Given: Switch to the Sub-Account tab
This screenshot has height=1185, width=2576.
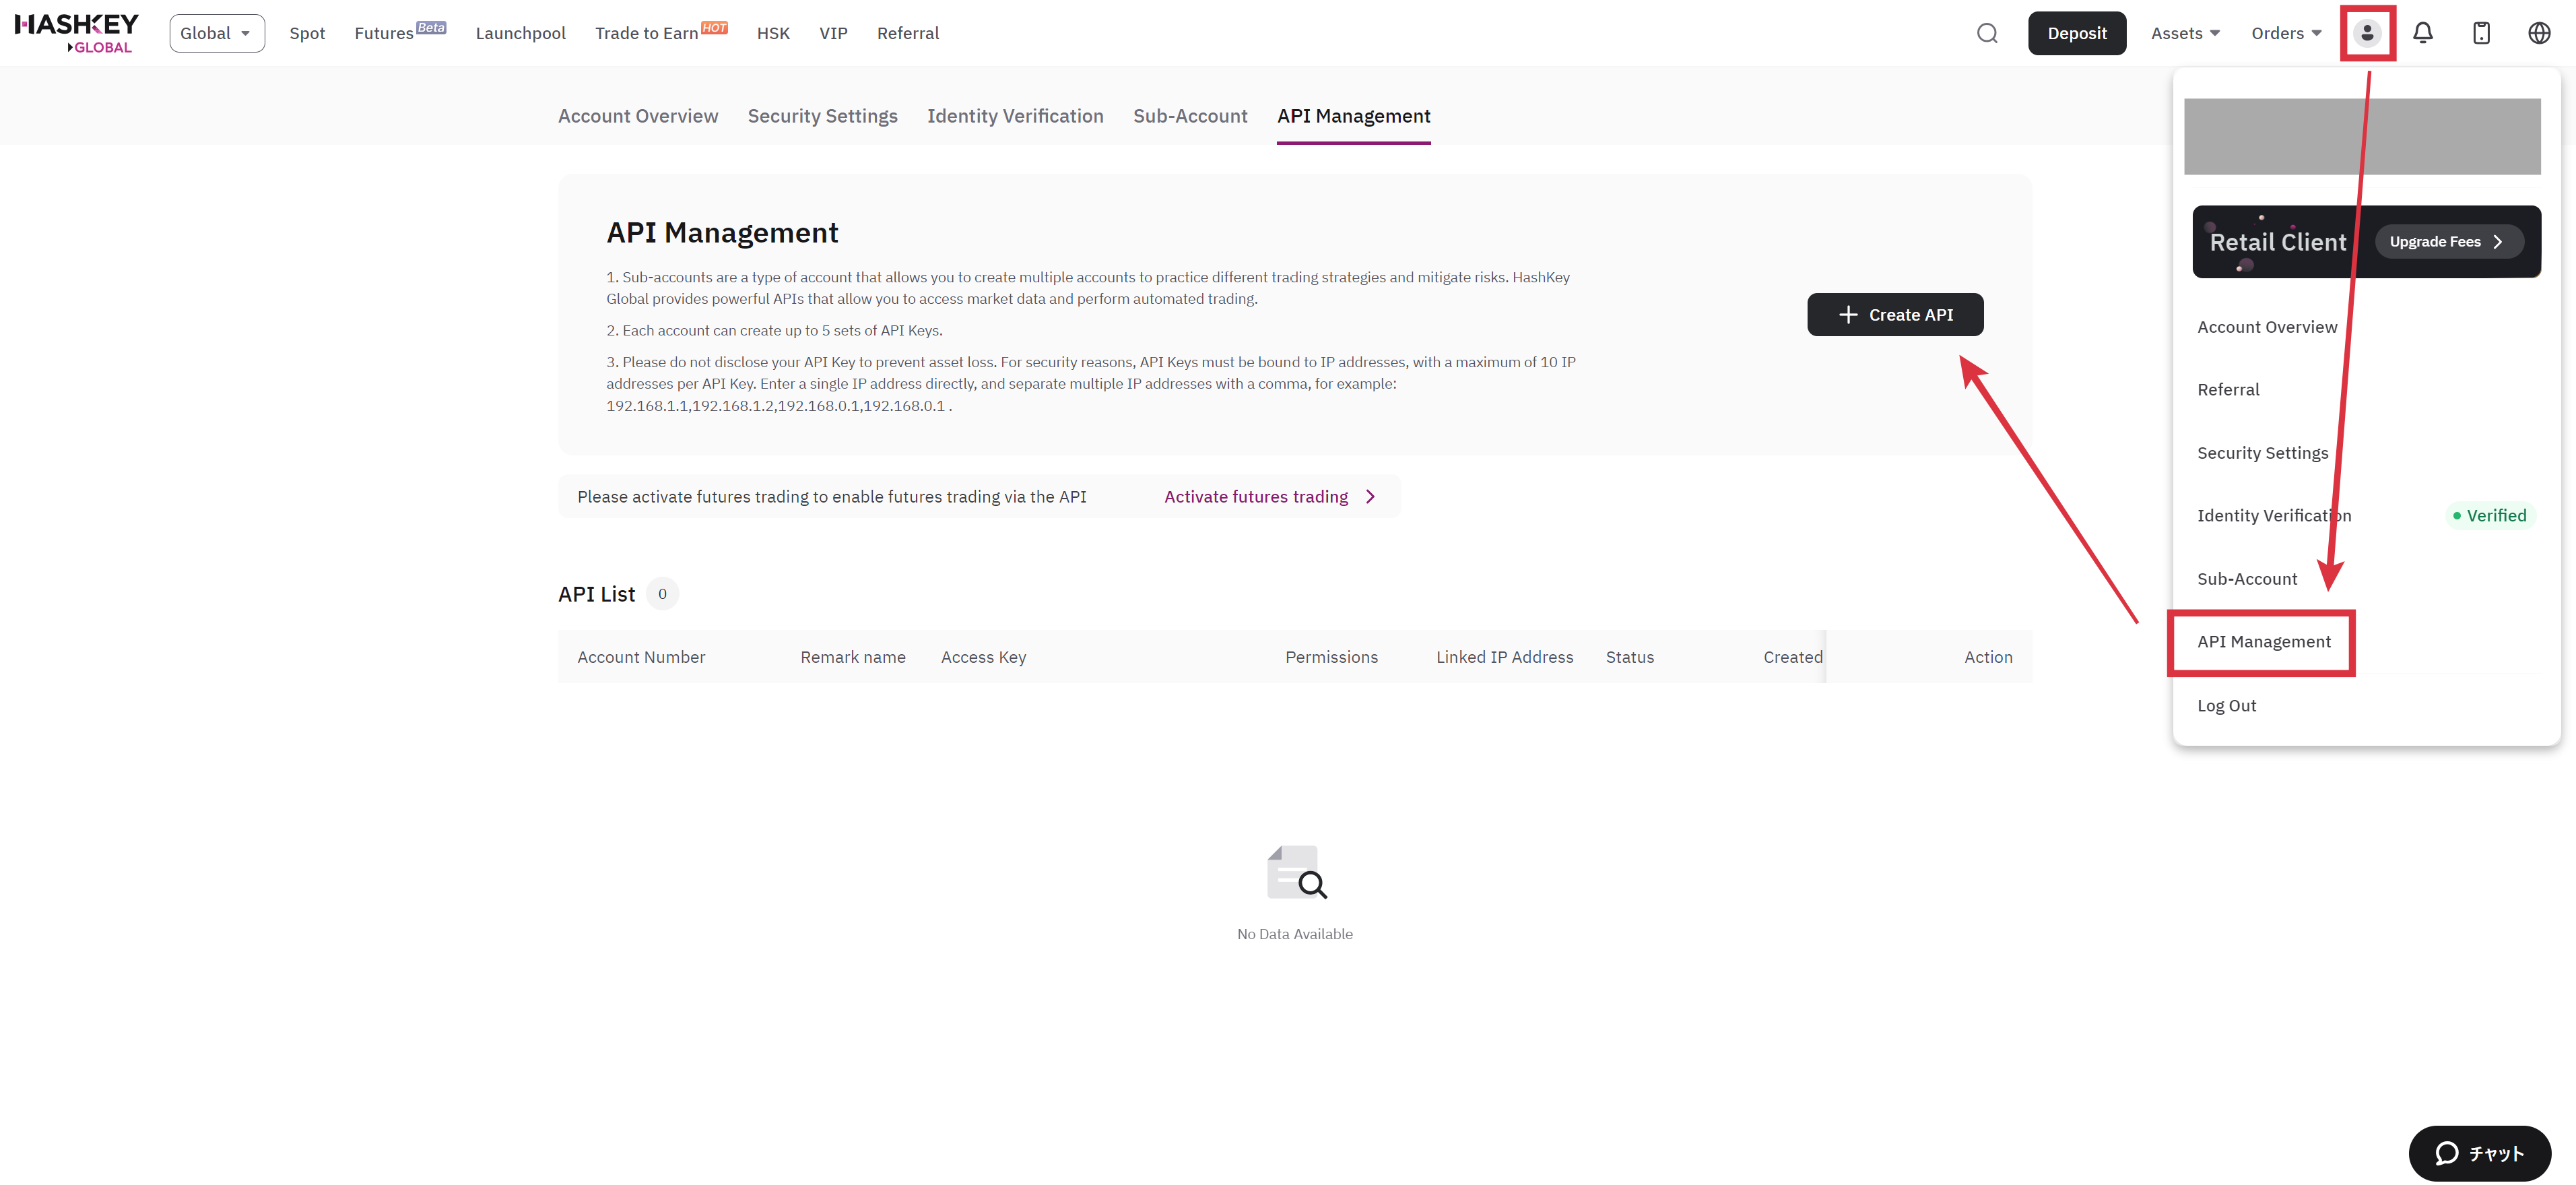Looking at the screenshot, I should click(1189, 116).
